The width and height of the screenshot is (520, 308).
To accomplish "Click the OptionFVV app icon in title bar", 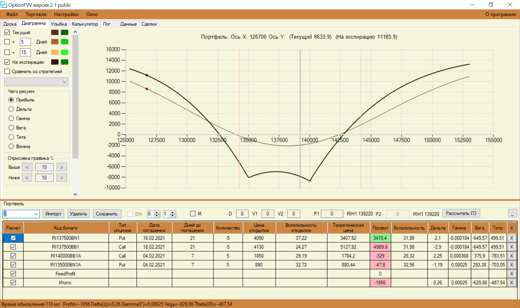I will click(x=4, y=5).
